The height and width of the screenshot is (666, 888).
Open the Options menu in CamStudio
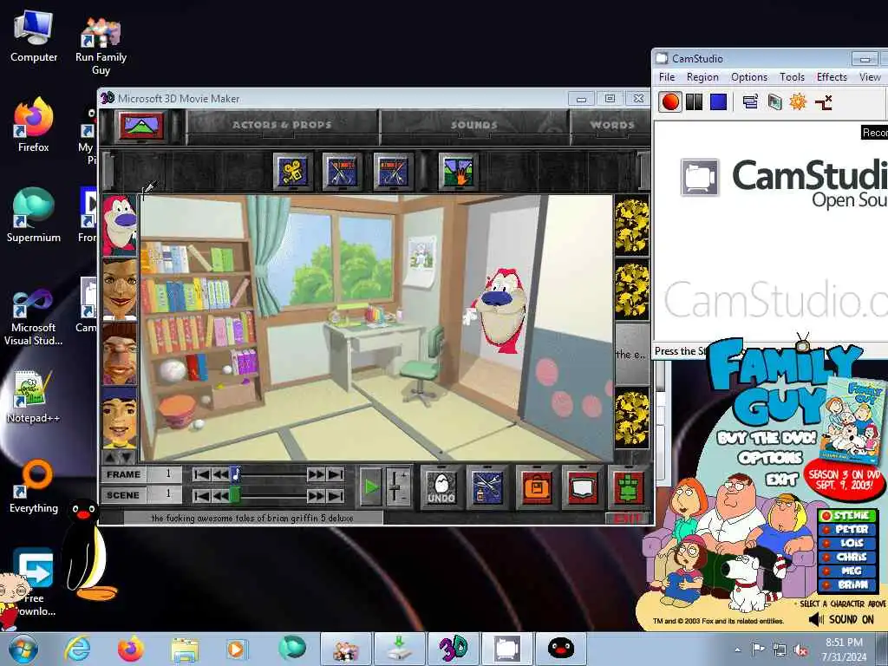point(748,77)
